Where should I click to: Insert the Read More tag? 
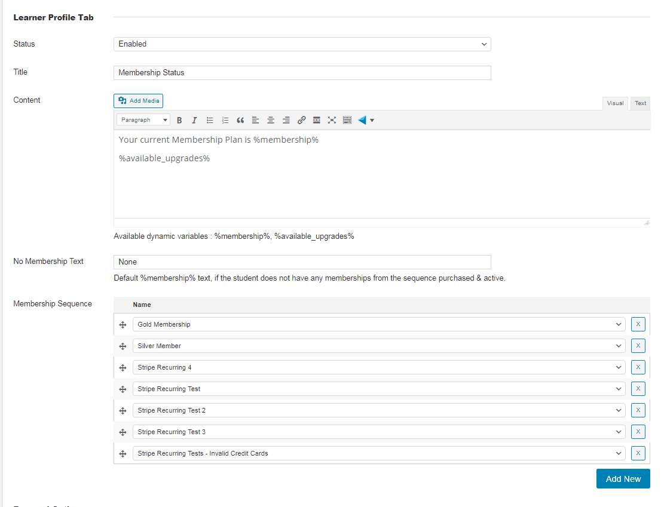click(316, 120)
